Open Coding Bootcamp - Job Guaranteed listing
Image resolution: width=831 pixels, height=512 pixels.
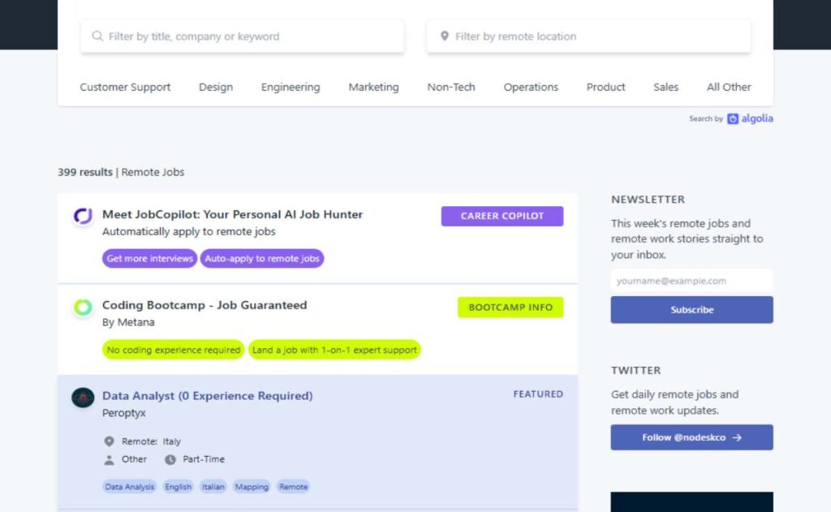205,305
